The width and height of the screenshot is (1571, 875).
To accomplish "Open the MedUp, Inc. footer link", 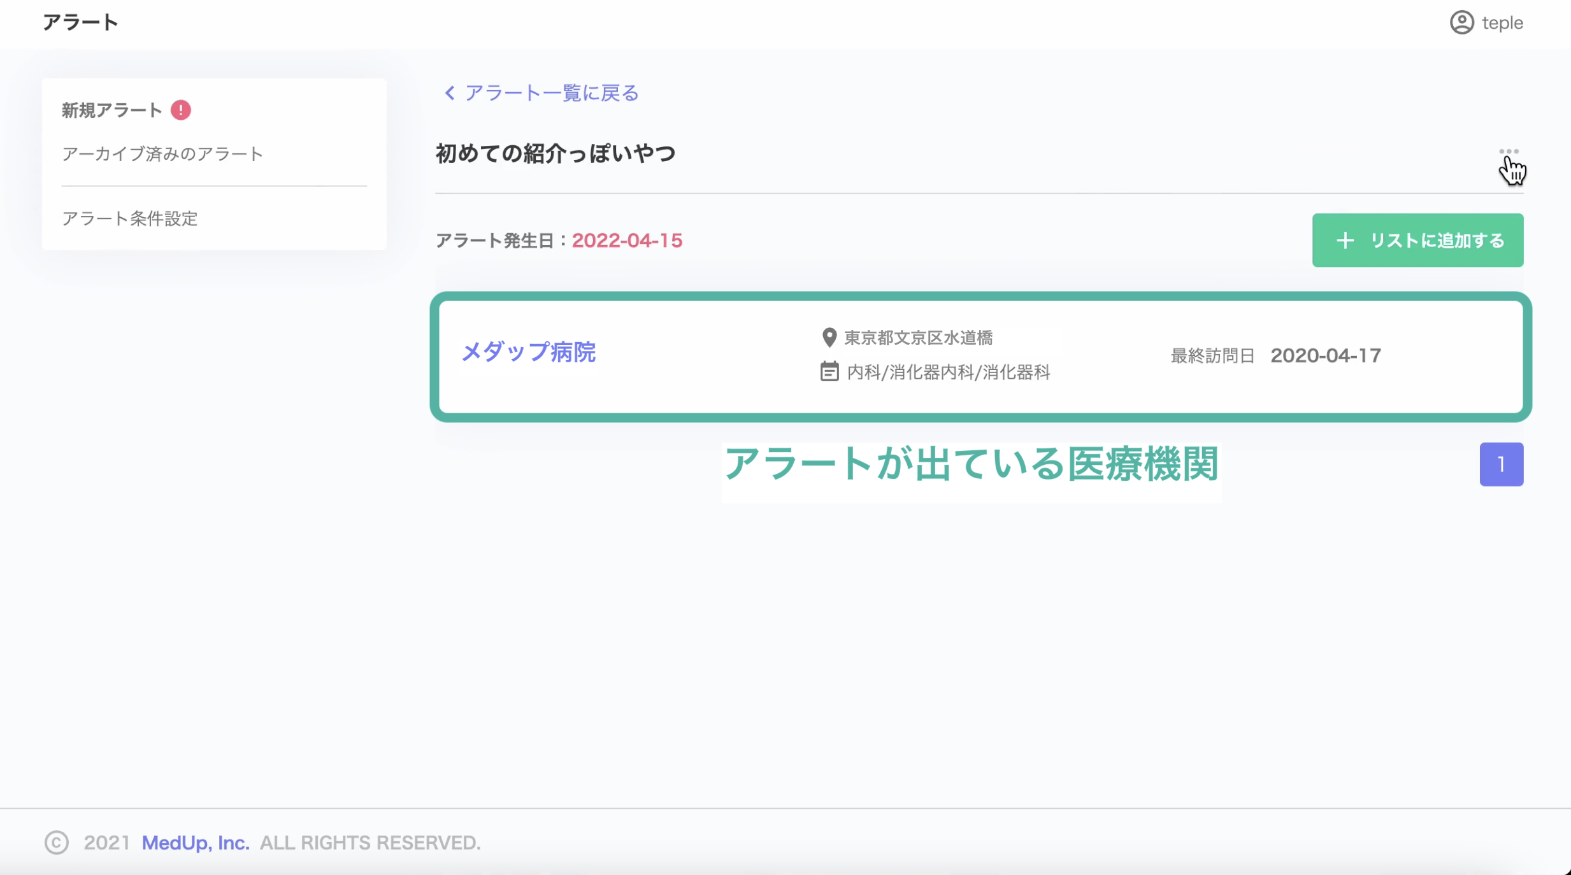I will pyautogui.click(x=196, y=843).
